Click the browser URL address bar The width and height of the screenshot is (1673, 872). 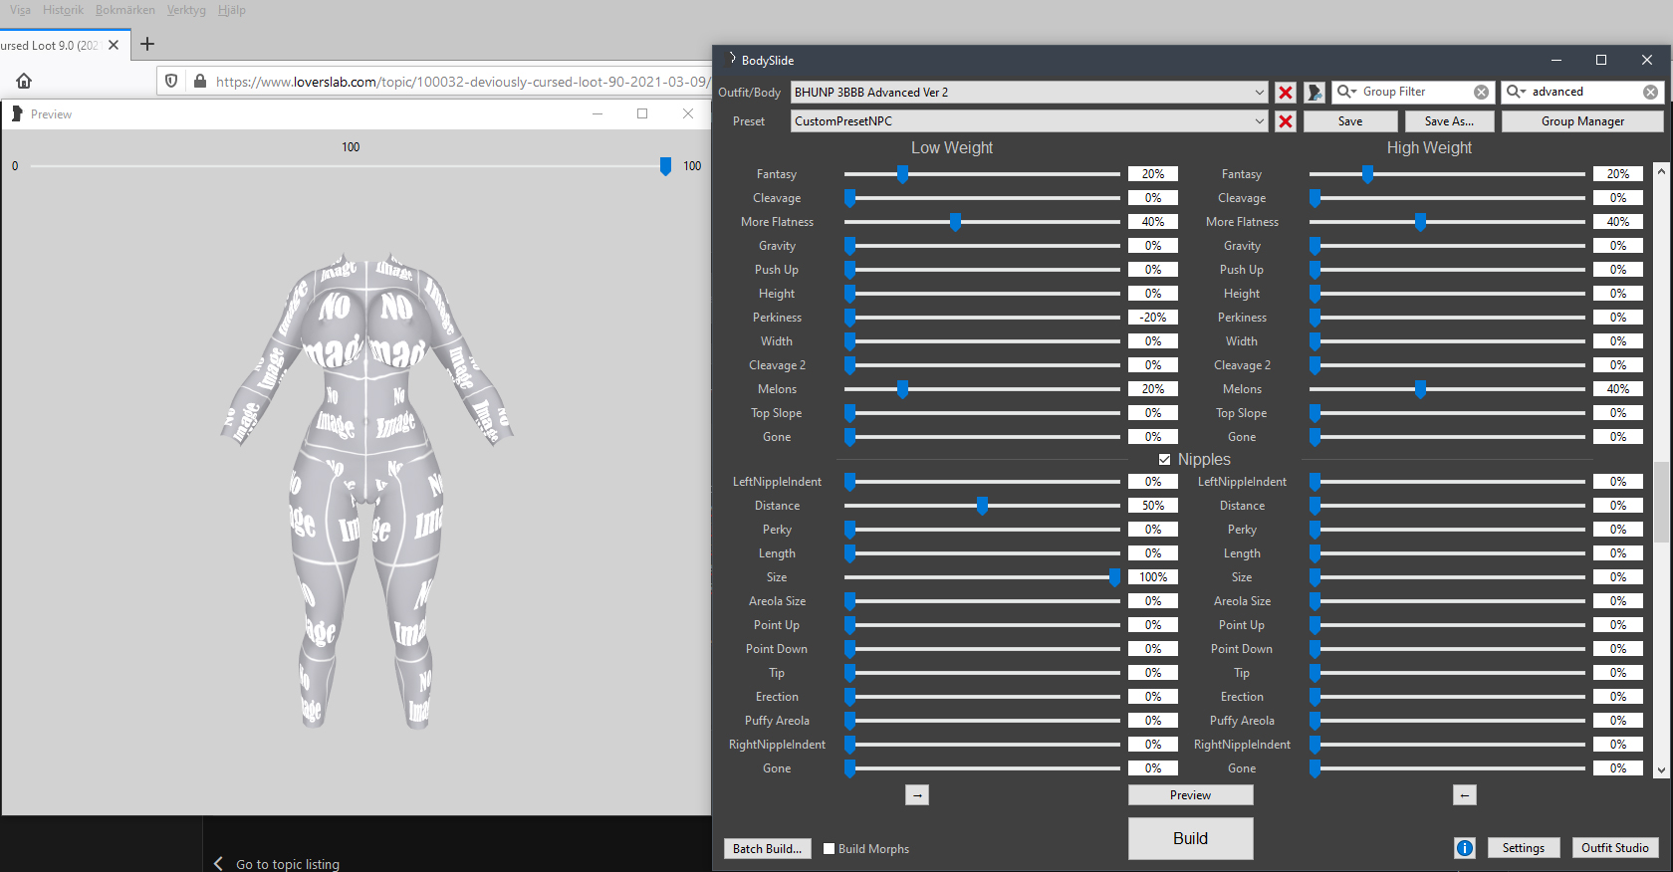[461, 82]
